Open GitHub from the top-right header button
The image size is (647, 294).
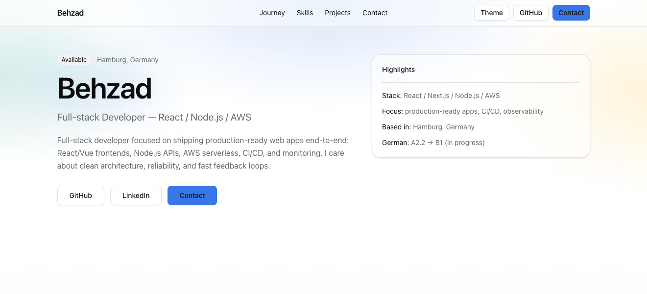[530, 13]
